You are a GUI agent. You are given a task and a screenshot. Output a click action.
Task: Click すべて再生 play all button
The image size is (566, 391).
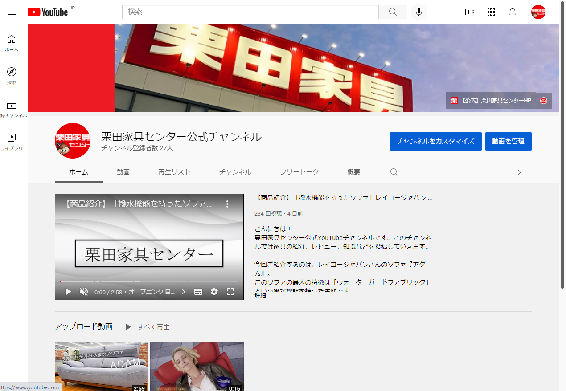(148, 327)
